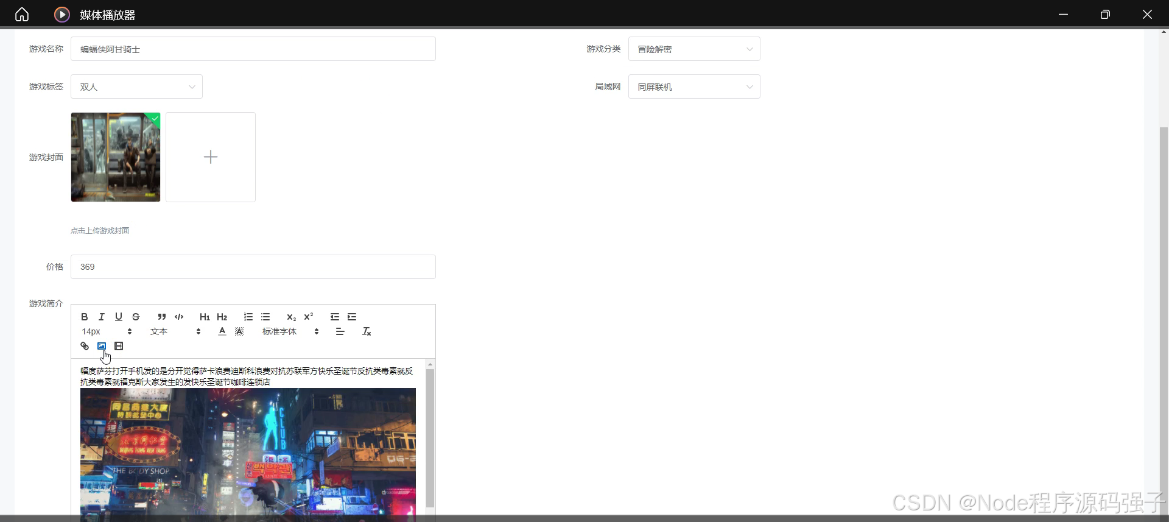The image size is (1169, 522).
Task: Click the plus box to upload cover
Action: 211,157
